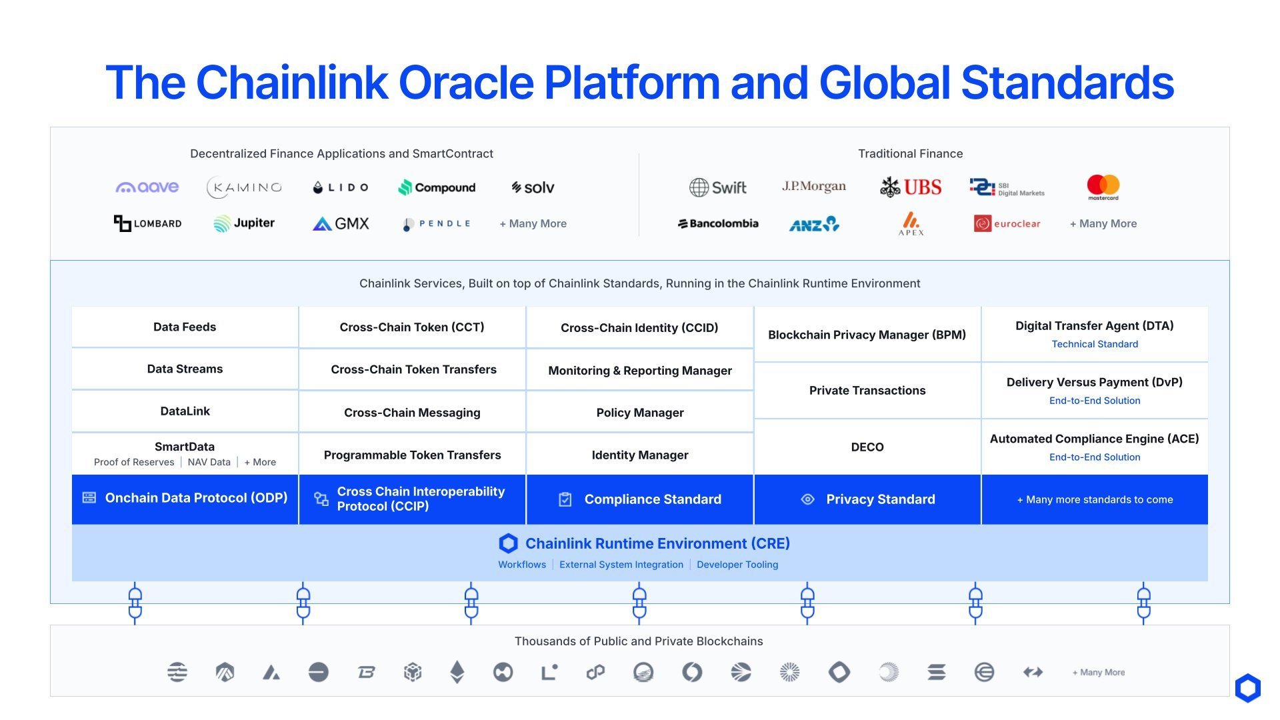Click the Data Streams cell
Screen dimensions: 1280x720
click(x=185, y=369)
